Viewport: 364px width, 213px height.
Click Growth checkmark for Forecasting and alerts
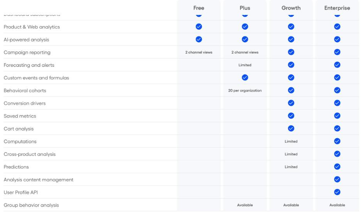click(x=291, y=65)
